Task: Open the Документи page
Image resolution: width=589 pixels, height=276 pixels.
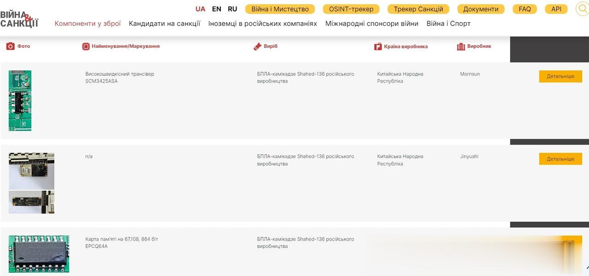Action: click(x=481, y=9)
